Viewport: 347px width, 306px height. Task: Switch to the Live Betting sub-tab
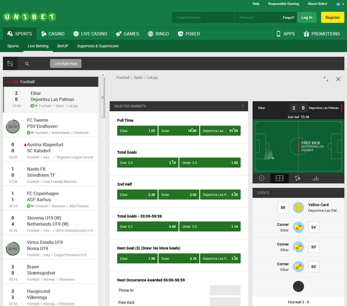click(x=38, y=46)
